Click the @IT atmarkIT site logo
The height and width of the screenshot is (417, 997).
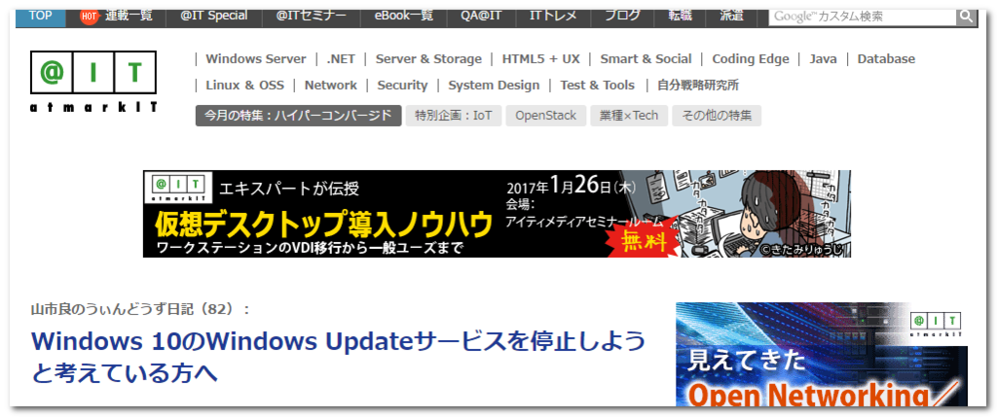point(93,82)
